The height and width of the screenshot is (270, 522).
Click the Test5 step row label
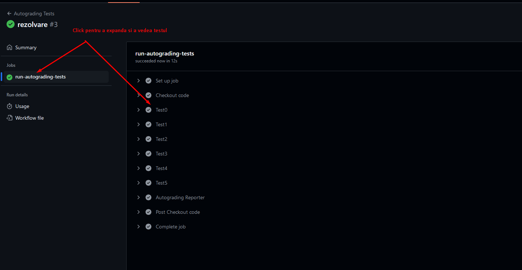(x=162, y=183)
